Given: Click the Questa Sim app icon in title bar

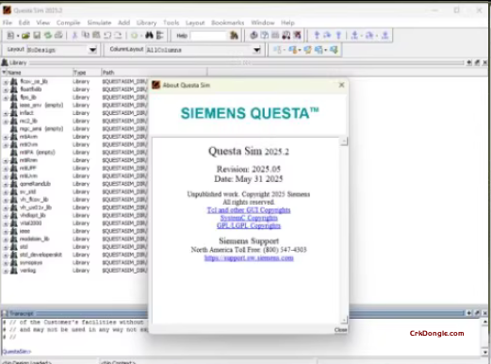Looking at the screenshot, I should [x=7, y=10].
